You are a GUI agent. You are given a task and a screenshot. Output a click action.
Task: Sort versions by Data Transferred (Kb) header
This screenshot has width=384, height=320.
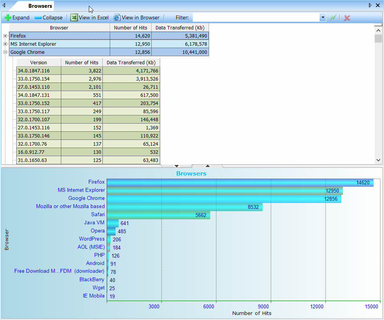131,62
